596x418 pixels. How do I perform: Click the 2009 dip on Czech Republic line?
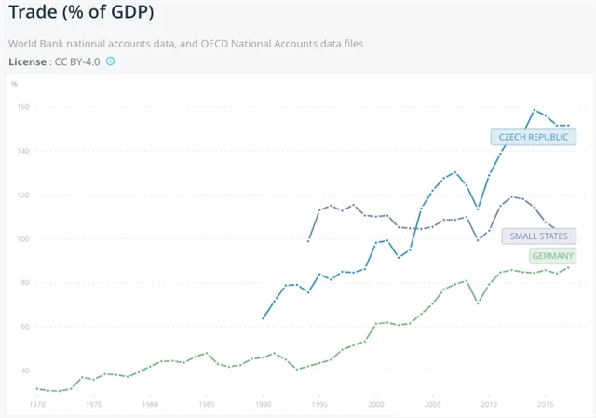click(478, 209)
